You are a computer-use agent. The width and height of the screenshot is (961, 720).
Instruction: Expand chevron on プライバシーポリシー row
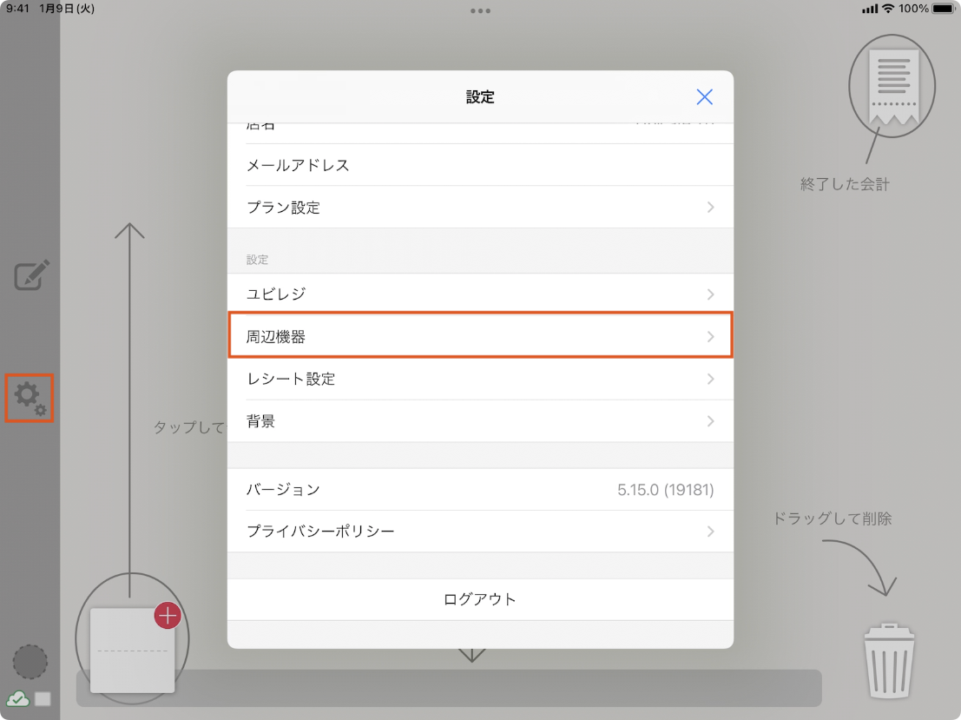[x=710, y=532]
